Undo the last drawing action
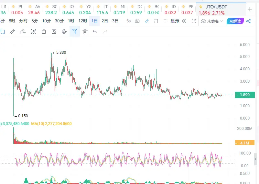This screenshot has height=184, width=259. pyautogui.click(x=95, y=32)
